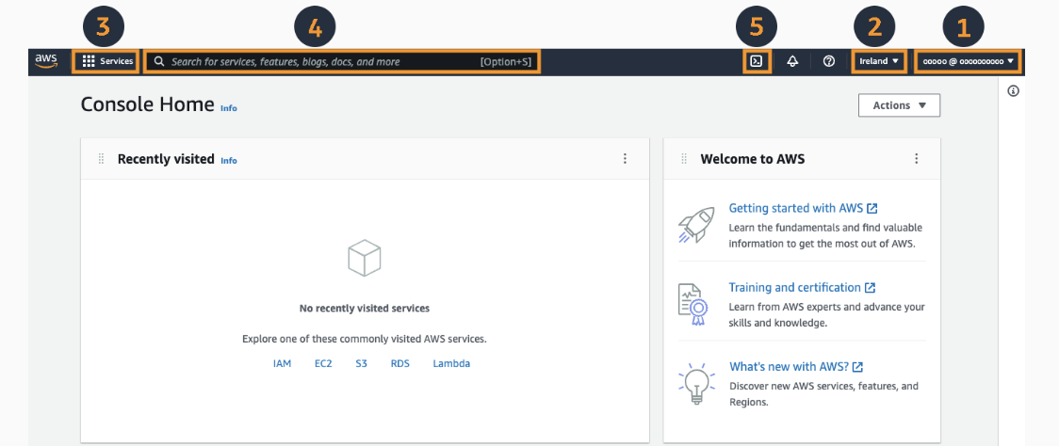Open Welcome to AWS widget options menu
Image resolution: width=1059 pixels, height=446 pixels.
point(917,159)
